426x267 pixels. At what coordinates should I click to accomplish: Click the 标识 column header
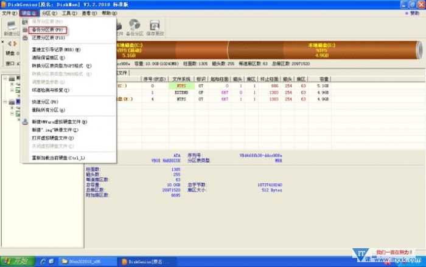coord(201,79)
